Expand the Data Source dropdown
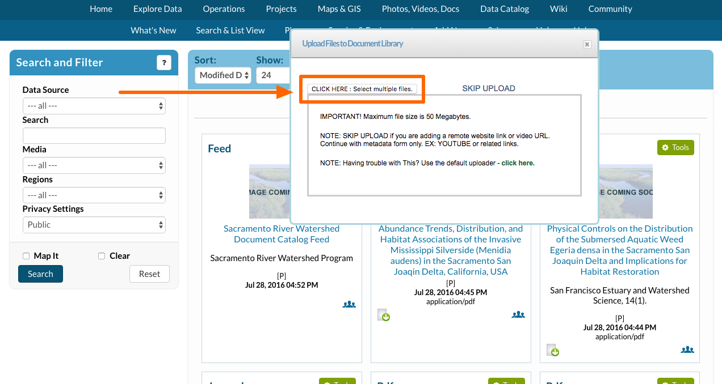This screenshot has width=722, height=384. [94, 106]
